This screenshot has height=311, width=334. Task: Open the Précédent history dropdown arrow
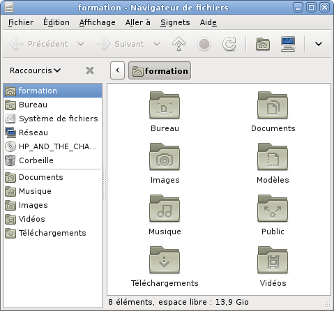(81, 44)
